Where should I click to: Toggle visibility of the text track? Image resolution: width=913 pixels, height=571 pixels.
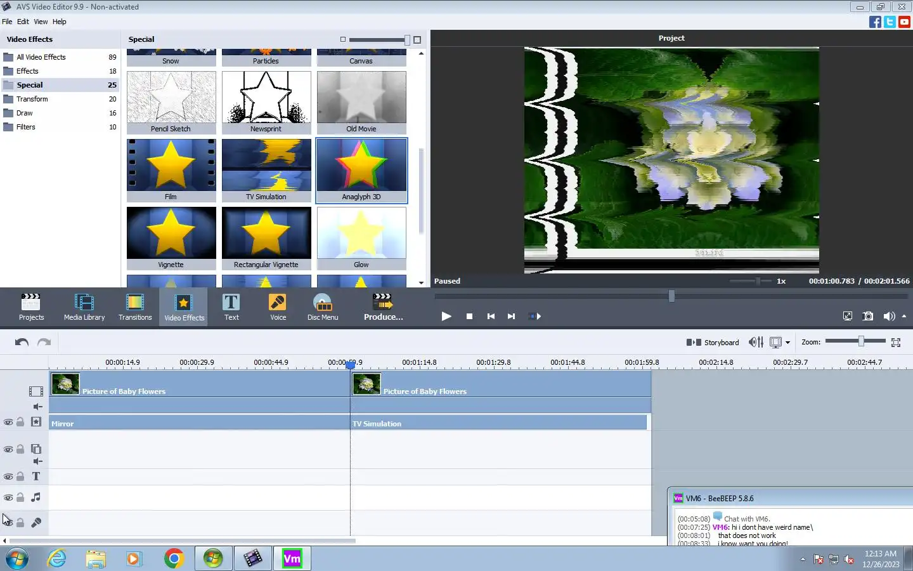pyautogui.click(x=8, y=476)
